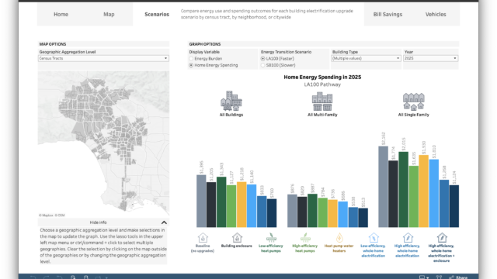This screenshot has width=497, height=279.
Task: Open the Vehicles tab
Action: coord(436,14)
